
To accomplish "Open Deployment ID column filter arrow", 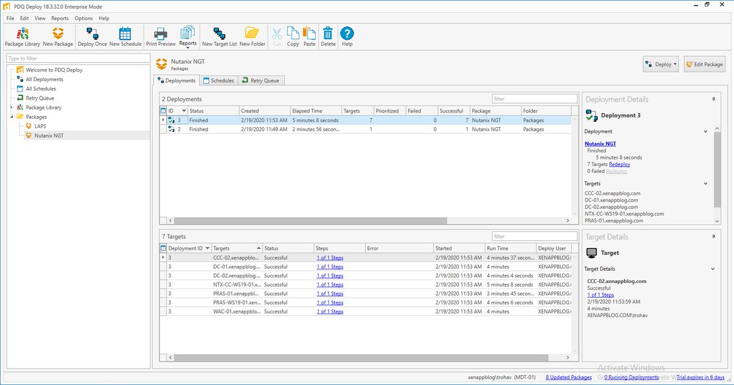I will pos(208,248).
